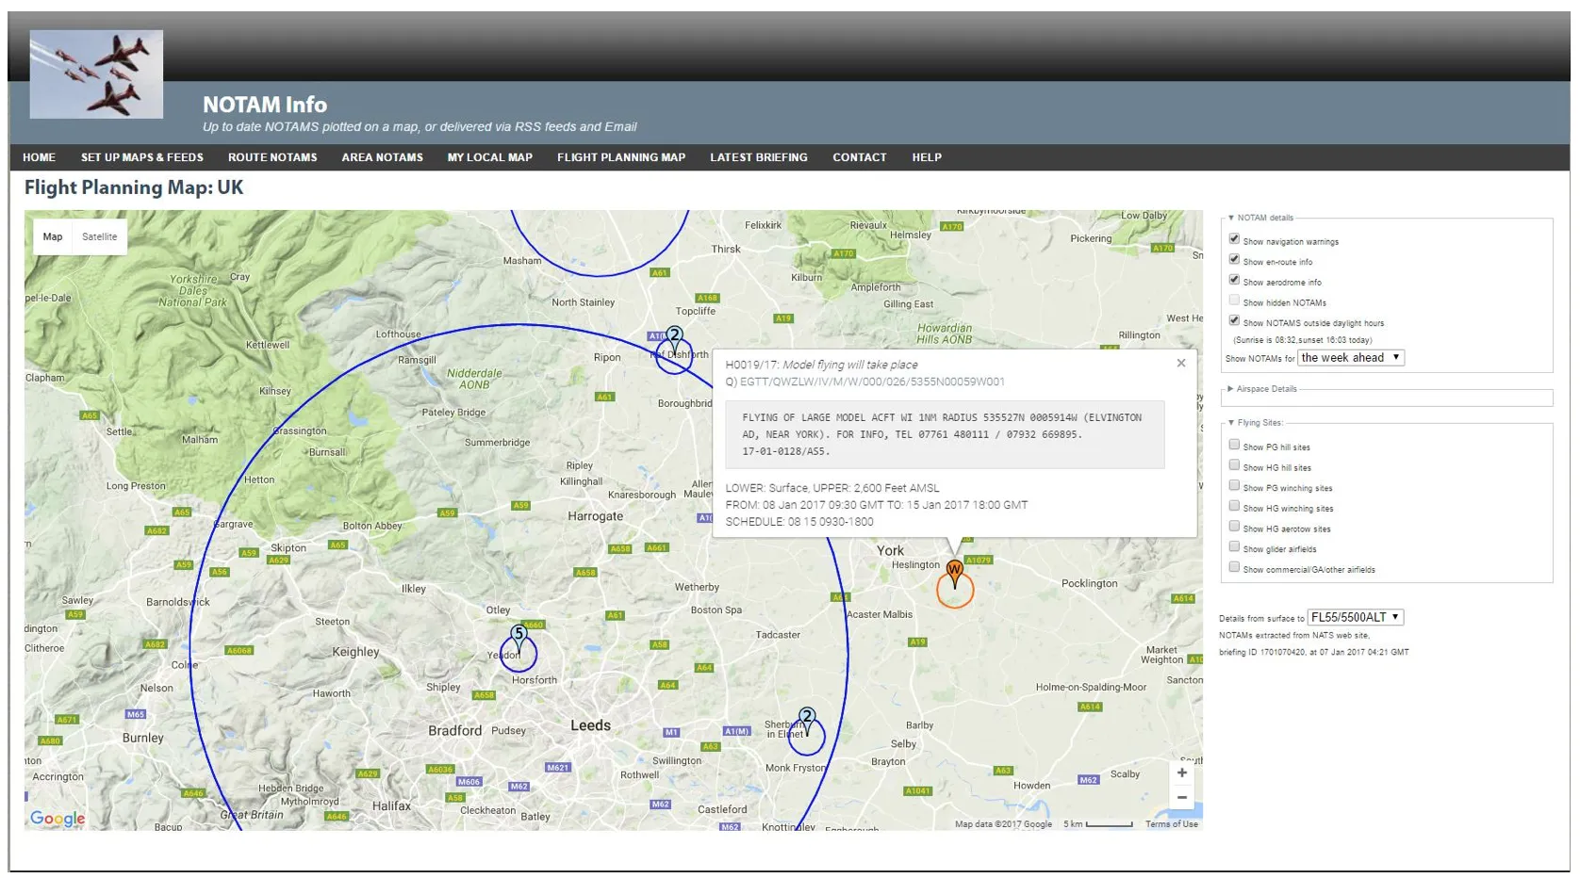Select the number 5 marker near Yeadon
Screen dimensions: 1580x878
518,637
